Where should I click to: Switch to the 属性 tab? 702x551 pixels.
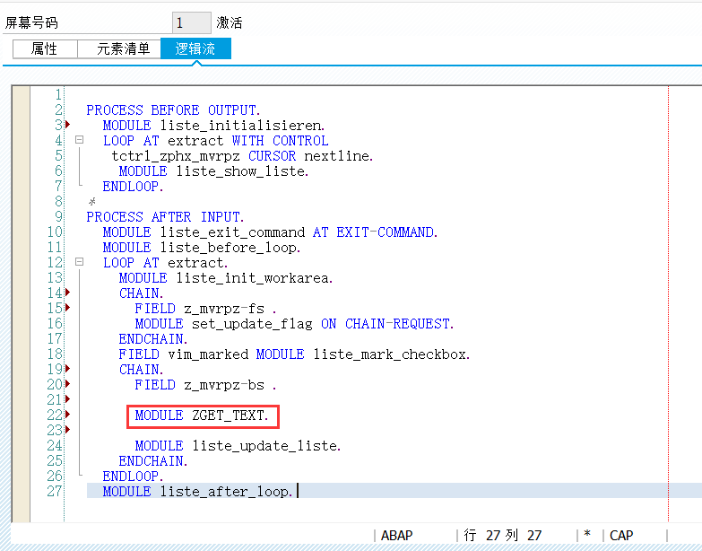45,48
